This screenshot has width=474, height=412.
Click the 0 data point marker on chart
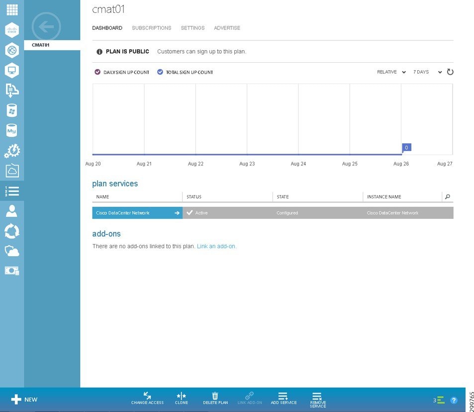406,148
